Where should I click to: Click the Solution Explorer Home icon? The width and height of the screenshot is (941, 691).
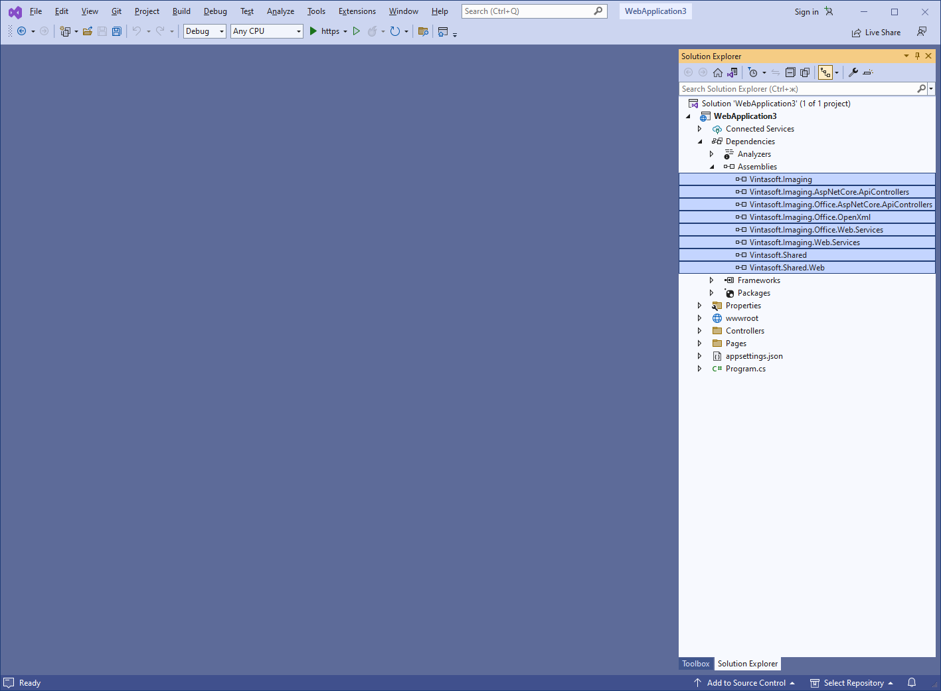click(x=718, y=72)
